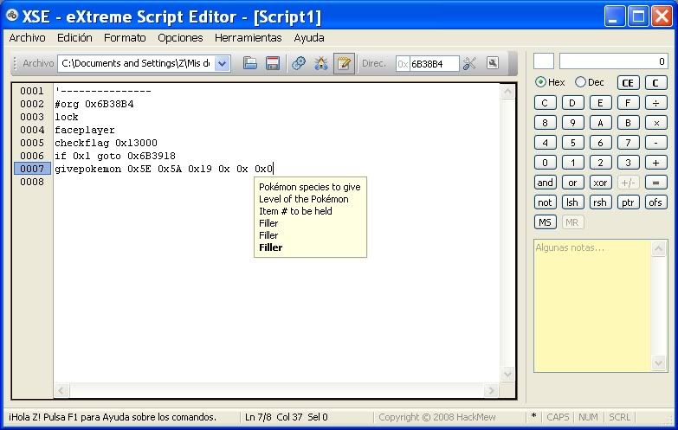Viewport: 678px width, 430px height.
Task: Click the compile gears icon
Action: pos(299,63)
